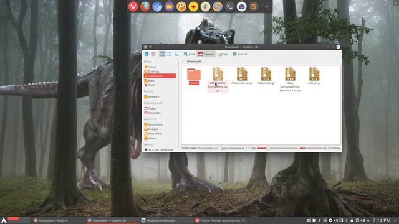Launch the blue-orange swirl dock app

[x=218, y=7]
